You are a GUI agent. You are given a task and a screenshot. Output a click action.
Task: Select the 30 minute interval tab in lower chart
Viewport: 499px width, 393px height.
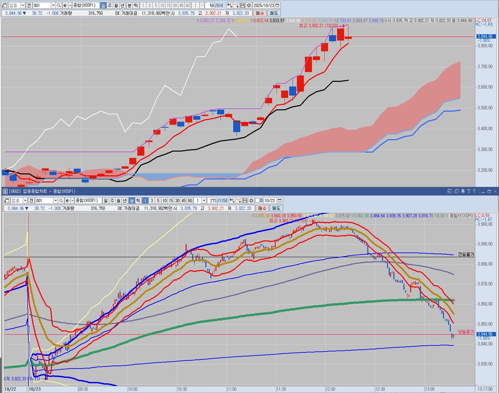coord(177,200)
